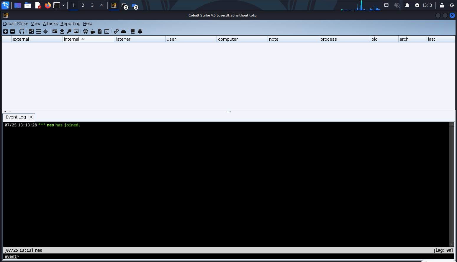
Task: Sort sessions by computer column
Action: [x=242, y=39]
